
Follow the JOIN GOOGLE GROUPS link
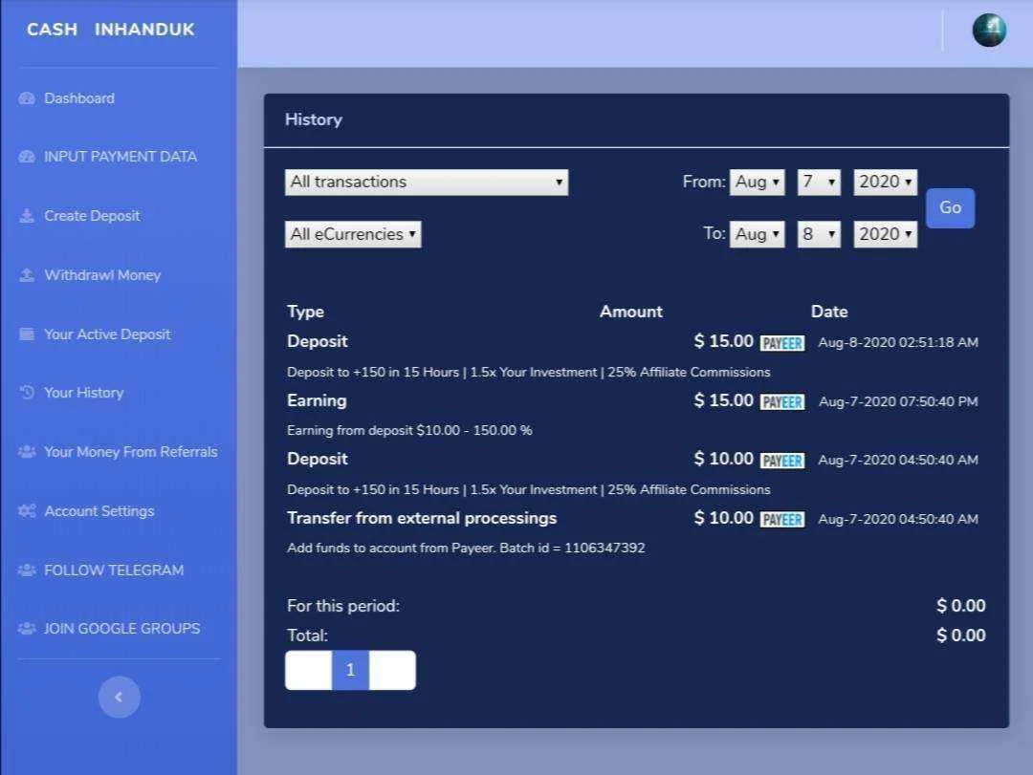point(121,628)
